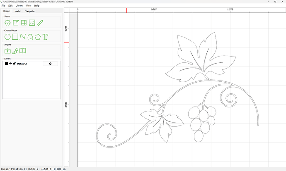
Task: Select the DEFAULT layer name
Action: 22,64
